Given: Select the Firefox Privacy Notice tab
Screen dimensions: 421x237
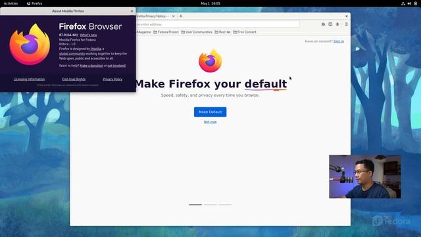Looking at the screenshot, I should 153,16.
